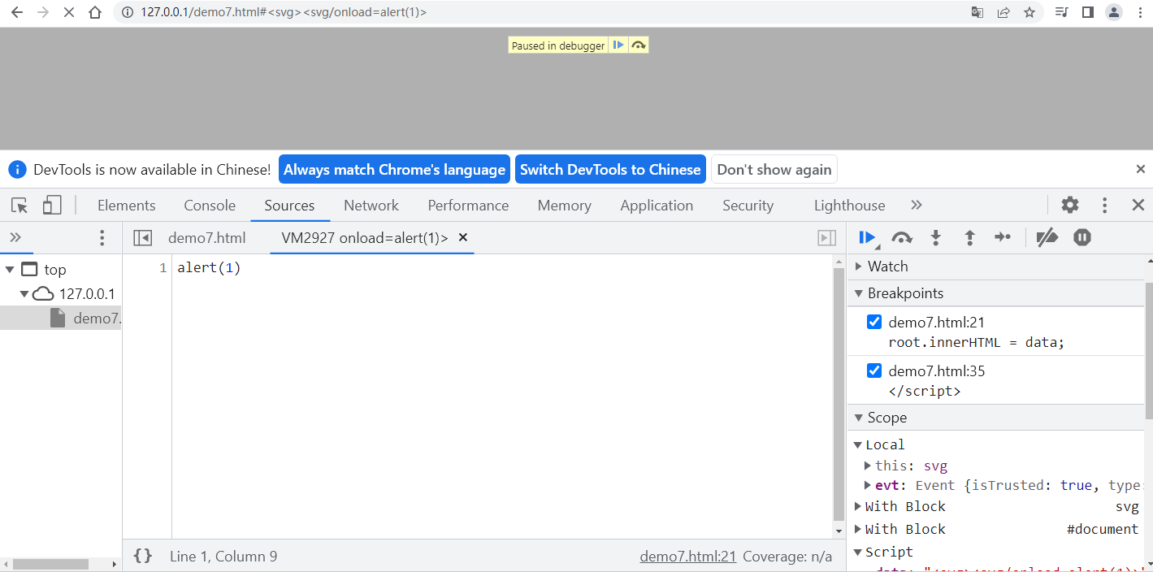Open the Memory tab
Image resolution: width=1153 pixels, height=572 pixels.
click(564, 206)
